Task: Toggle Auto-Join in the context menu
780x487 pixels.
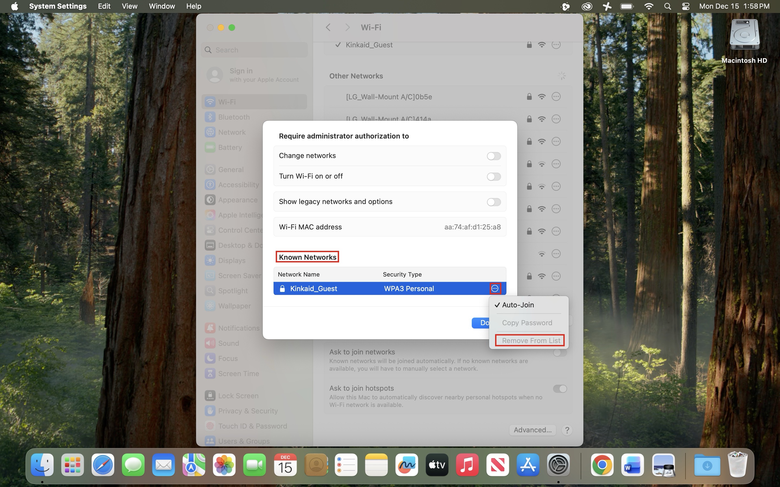Action: click(x=518, y=305)
